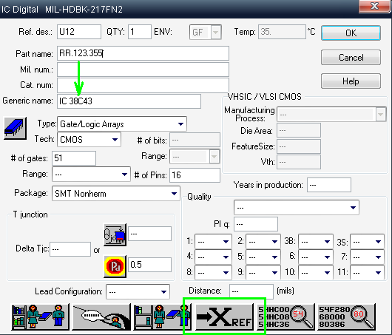Click the Ref. des. field containing U12
The image size is (392, 335).
pos(79,32)
